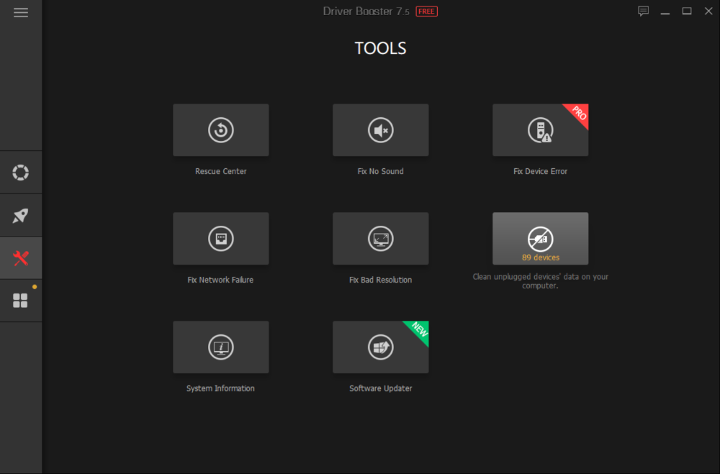720x474 pixels.
Task: Open the Fix No Sound tile
Action: tap(380, 130)
